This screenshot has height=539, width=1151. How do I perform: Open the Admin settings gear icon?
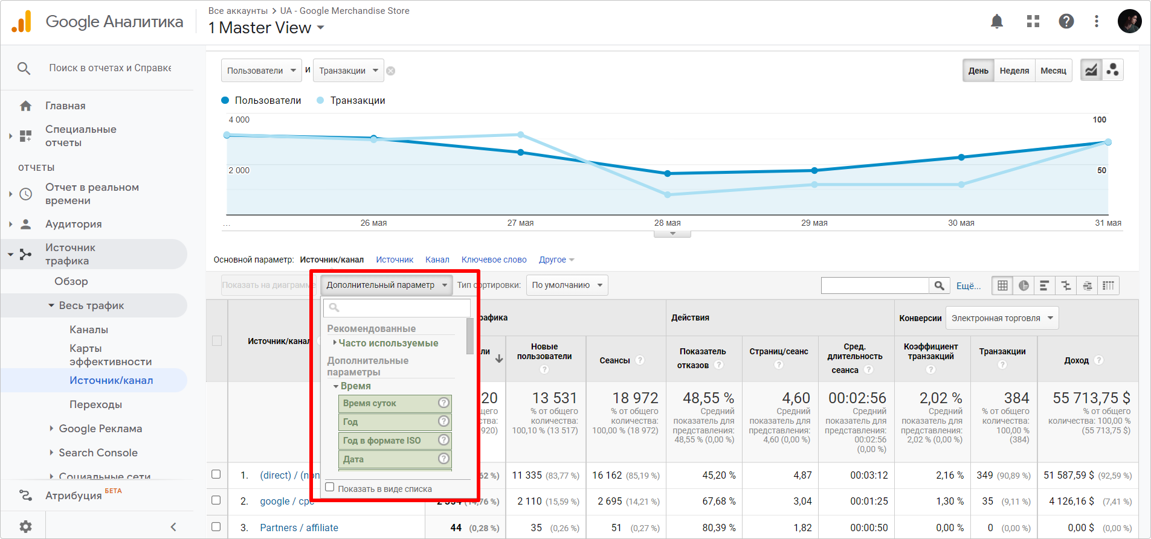(25, 526)
